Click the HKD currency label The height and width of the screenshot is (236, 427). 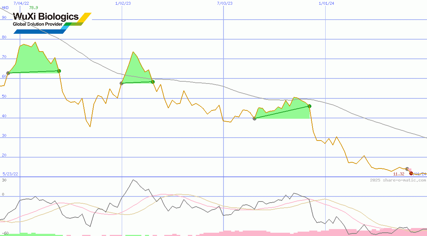pyautogui.click(x=5, y=8)
